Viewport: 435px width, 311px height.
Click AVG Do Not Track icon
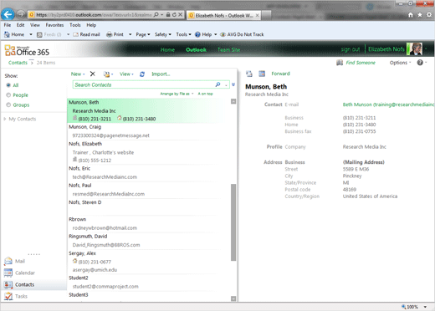click(x=223, y=34)
